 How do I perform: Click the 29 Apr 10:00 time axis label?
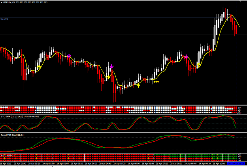219,163
